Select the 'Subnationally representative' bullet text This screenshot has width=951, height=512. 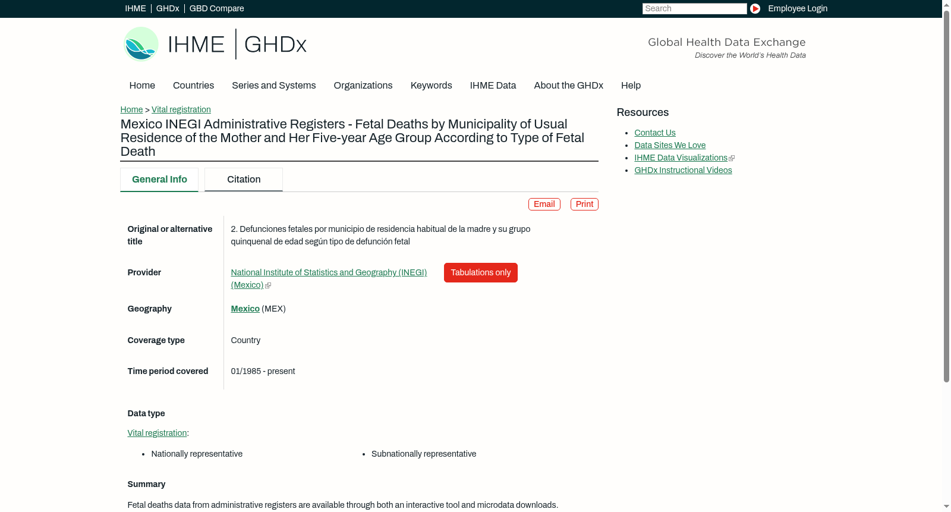click(x=424, y=454)
